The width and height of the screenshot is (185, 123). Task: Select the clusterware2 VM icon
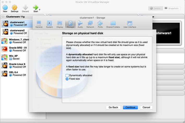click(x=5, y=32)
